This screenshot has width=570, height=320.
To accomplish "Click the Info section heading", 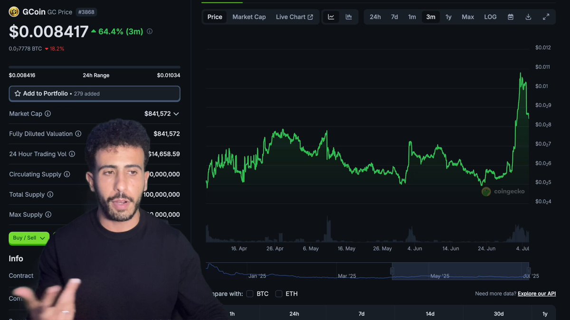I will click(16, 259).
